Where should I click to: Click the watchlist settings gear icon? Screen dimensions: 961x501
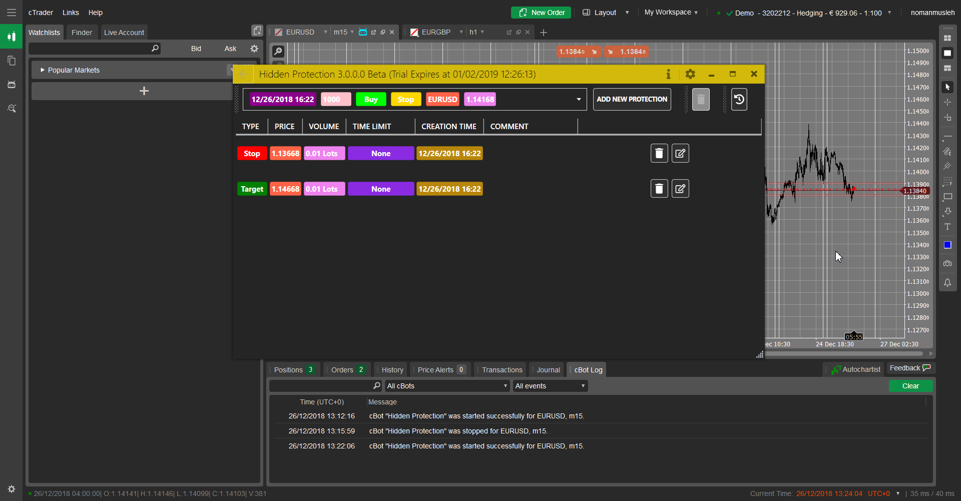(254, 49)
